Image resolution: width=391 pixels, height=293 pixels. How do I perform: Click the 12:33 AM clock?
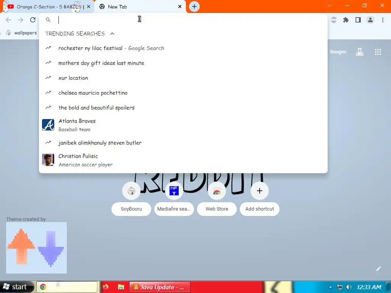pos(369,287)
